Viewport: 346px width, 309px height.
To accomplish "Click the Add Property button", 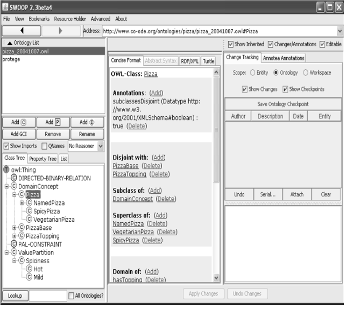I will point(53,123).
